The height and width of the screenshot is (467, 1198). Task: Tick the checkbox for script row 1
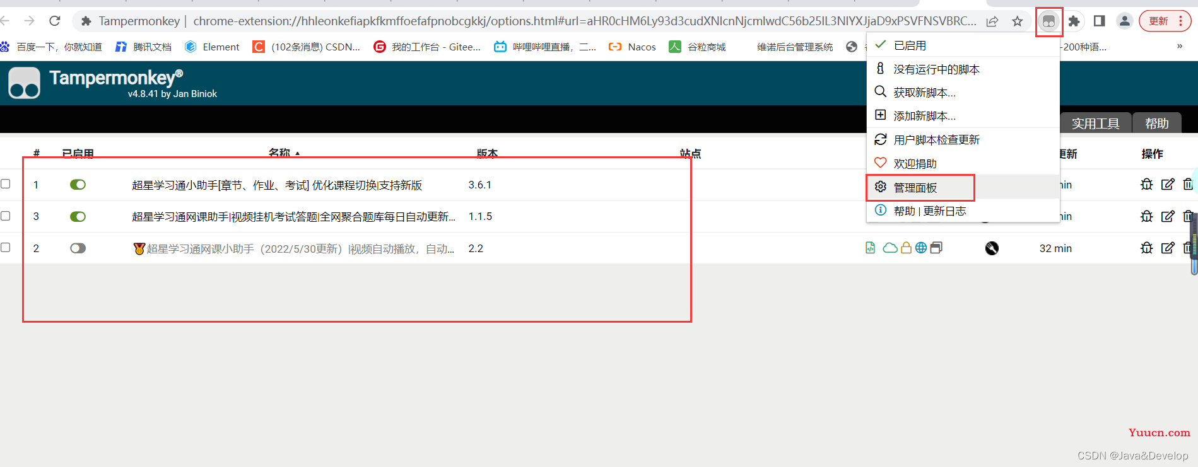tap(6, 183)
